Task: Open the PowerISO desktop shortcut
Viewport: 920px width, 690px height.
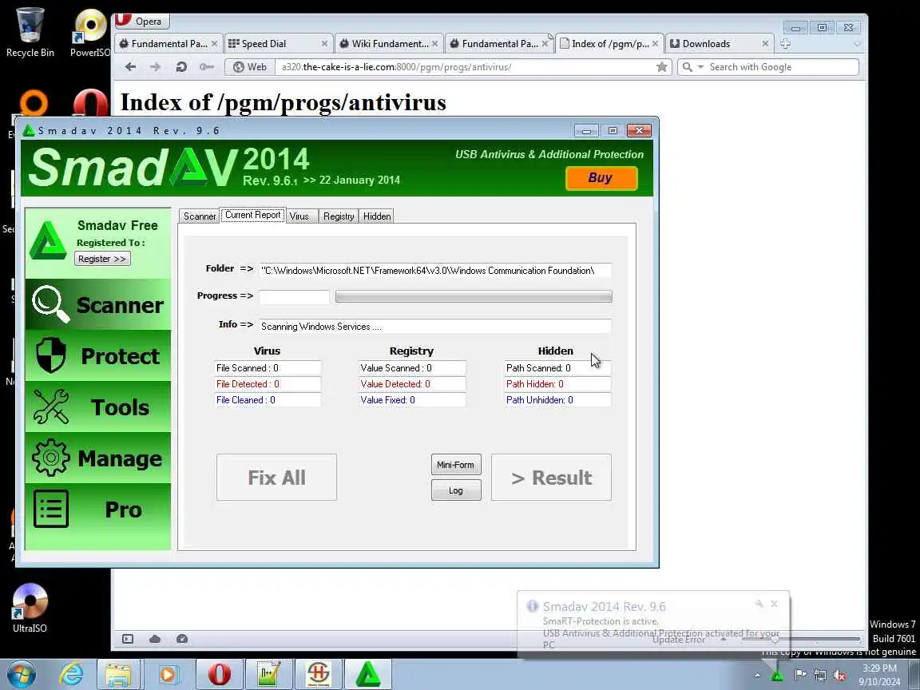Action: click(x=89, y=32)
